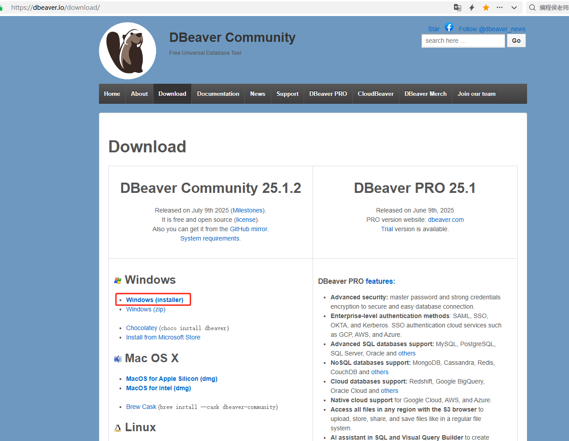569x441 pixels.
Task: Click 'others' link after CouchDB
Action: 380,372
